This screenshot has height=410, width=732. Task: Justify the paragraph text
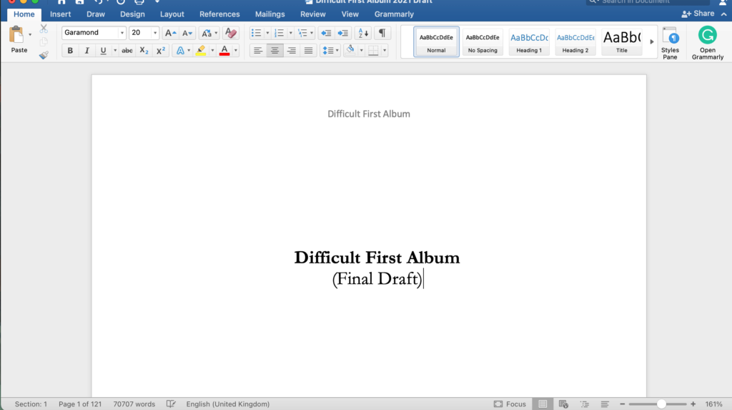(308, 51)
